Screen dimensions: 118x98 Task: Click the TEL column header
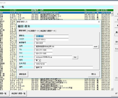tap(85, 10)
